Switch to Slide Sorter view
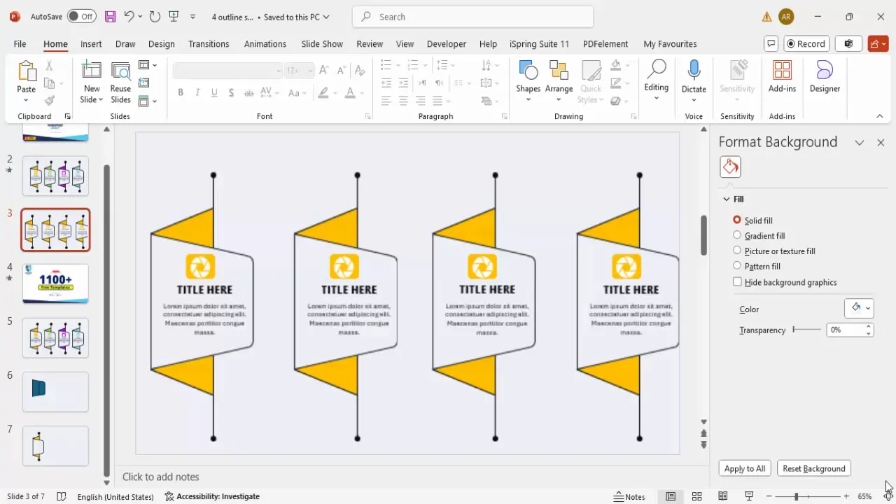 click(696, 496)
